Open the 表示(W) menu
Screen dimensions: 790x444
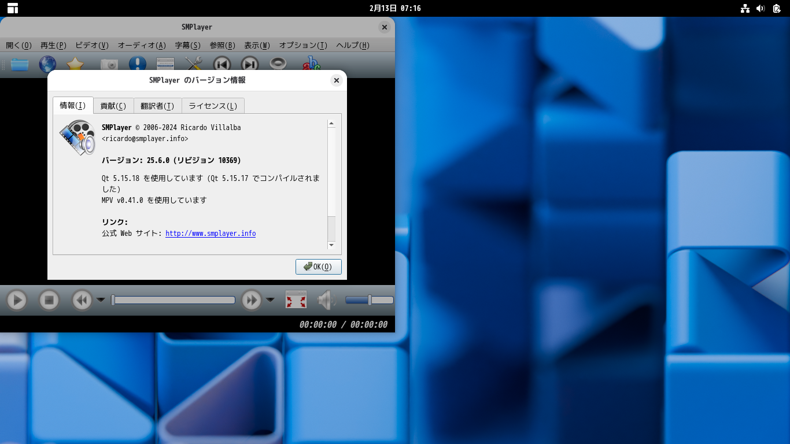257,45
